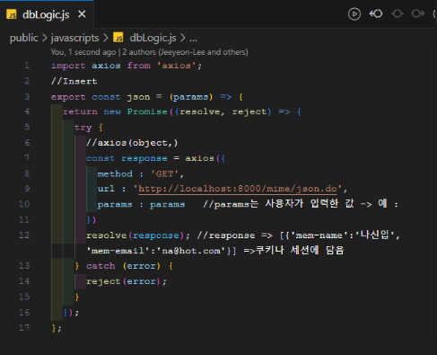Select the dbLogic.js editor tab
Image resolution: width=437 pixels, height=355 pixels.
[47, 14]
